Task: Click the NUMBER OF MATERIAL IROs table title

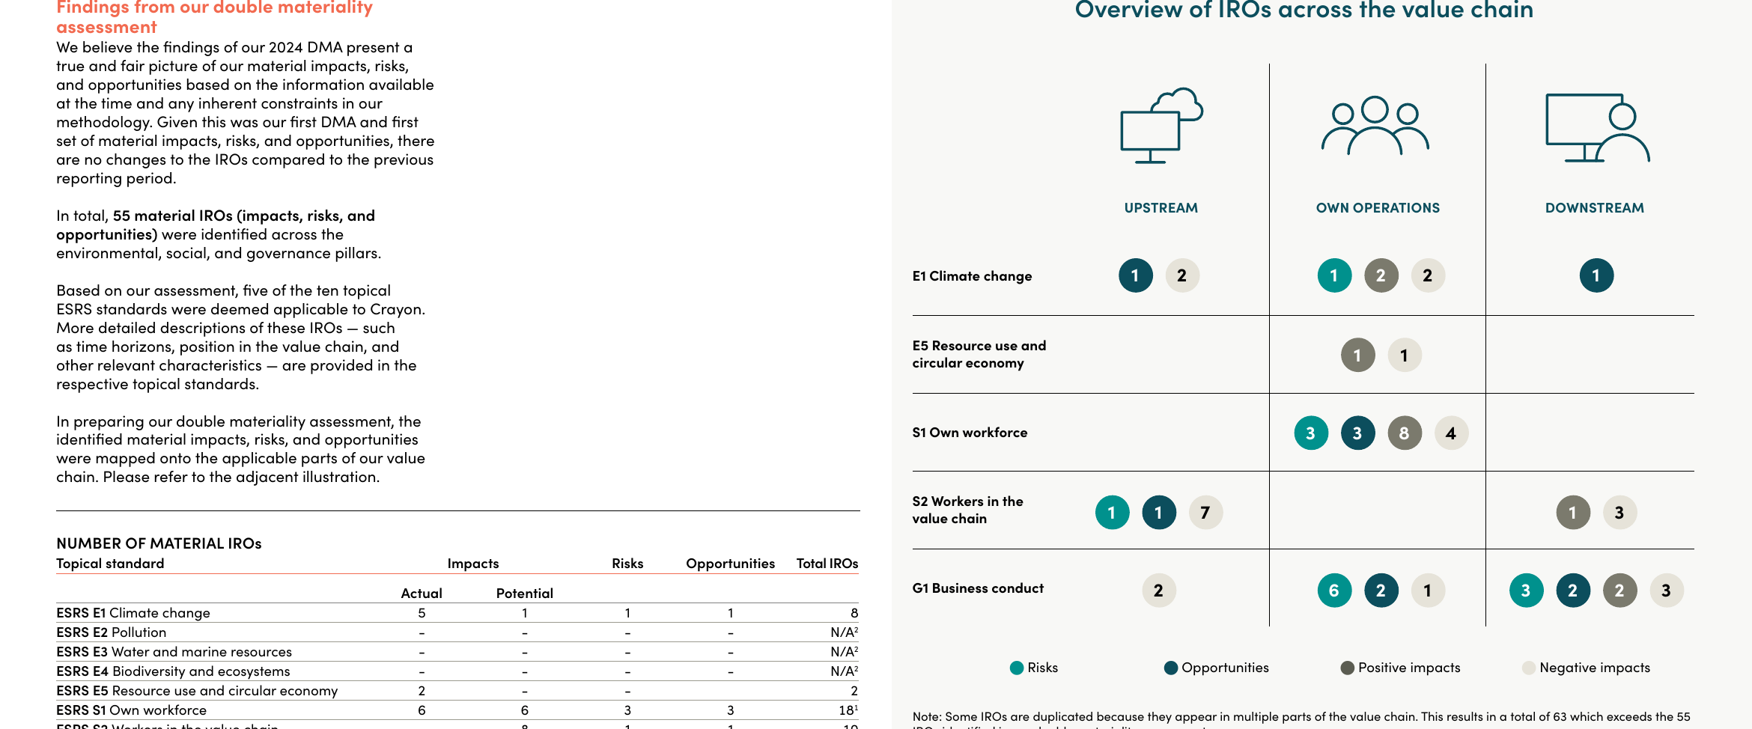Action: (159, 543)
